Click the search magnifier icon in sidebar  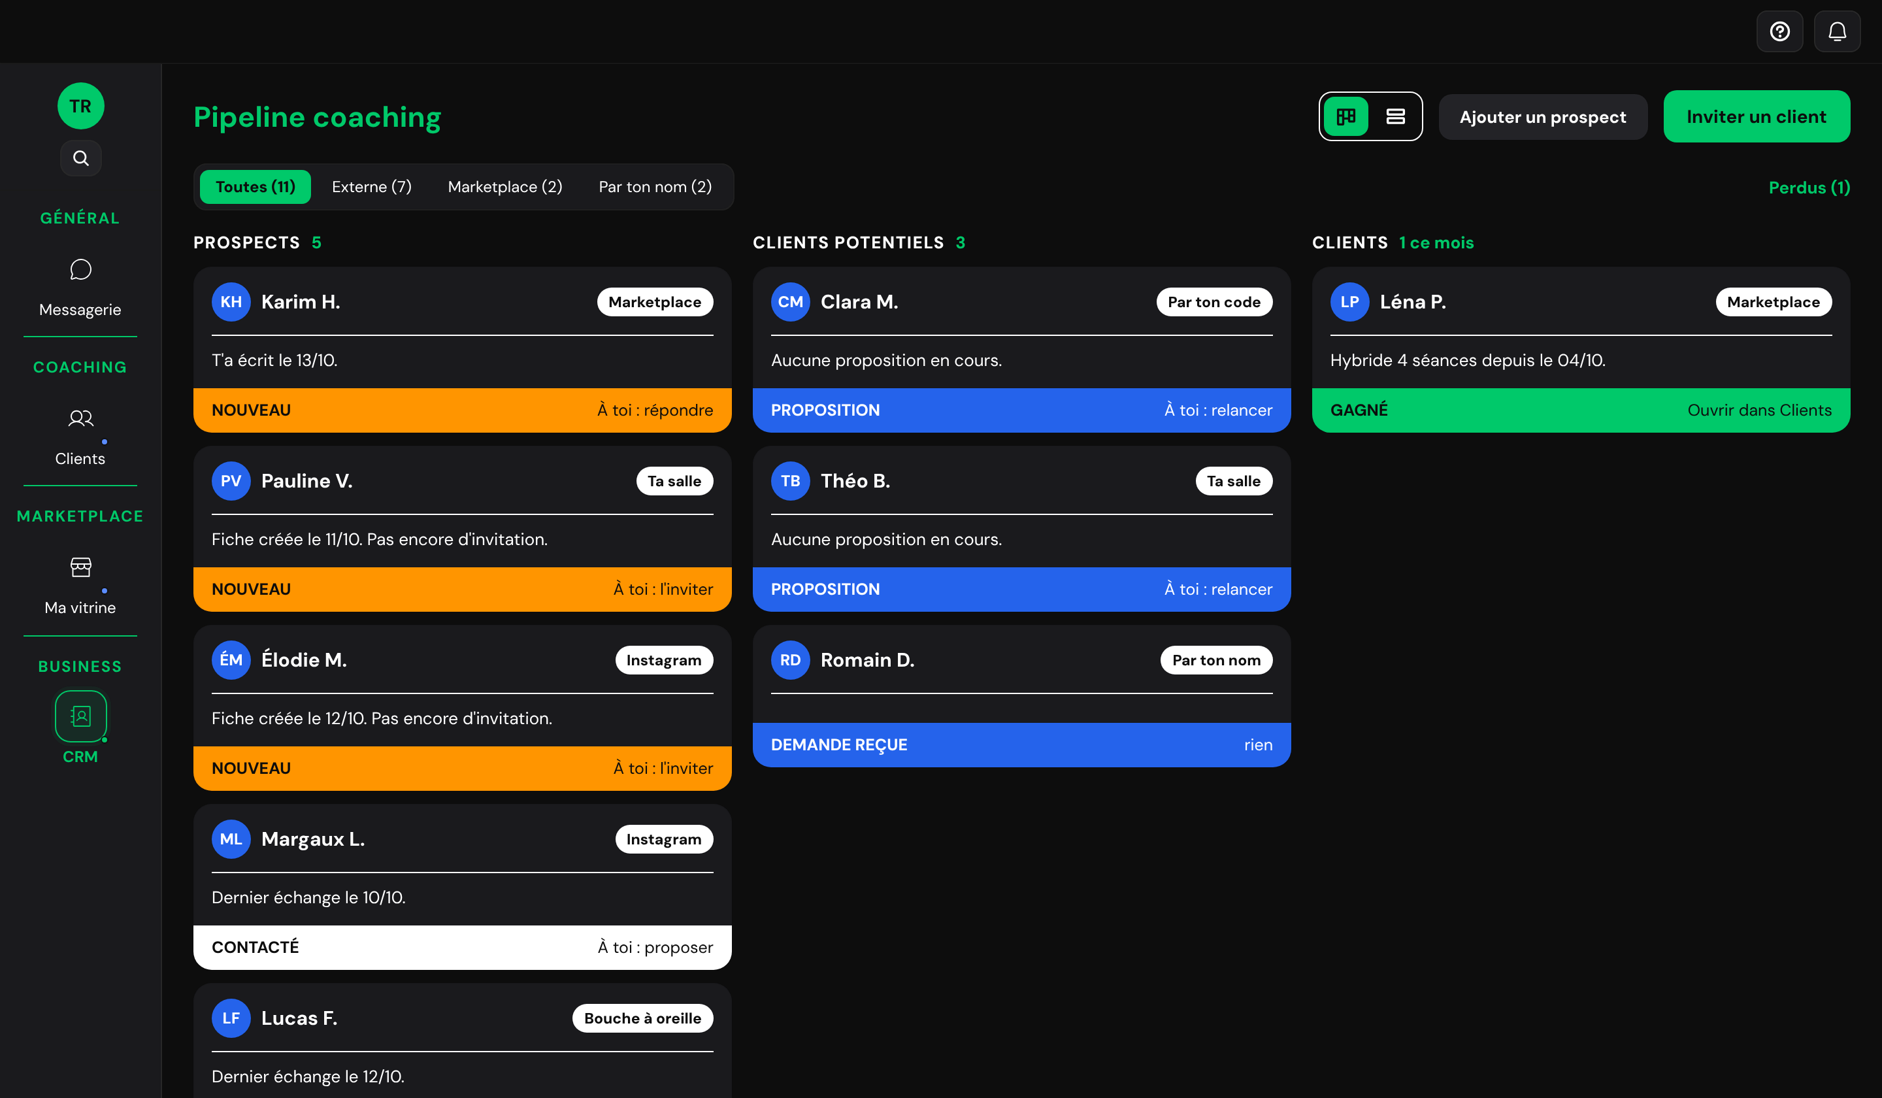click(x=80, y=158)
